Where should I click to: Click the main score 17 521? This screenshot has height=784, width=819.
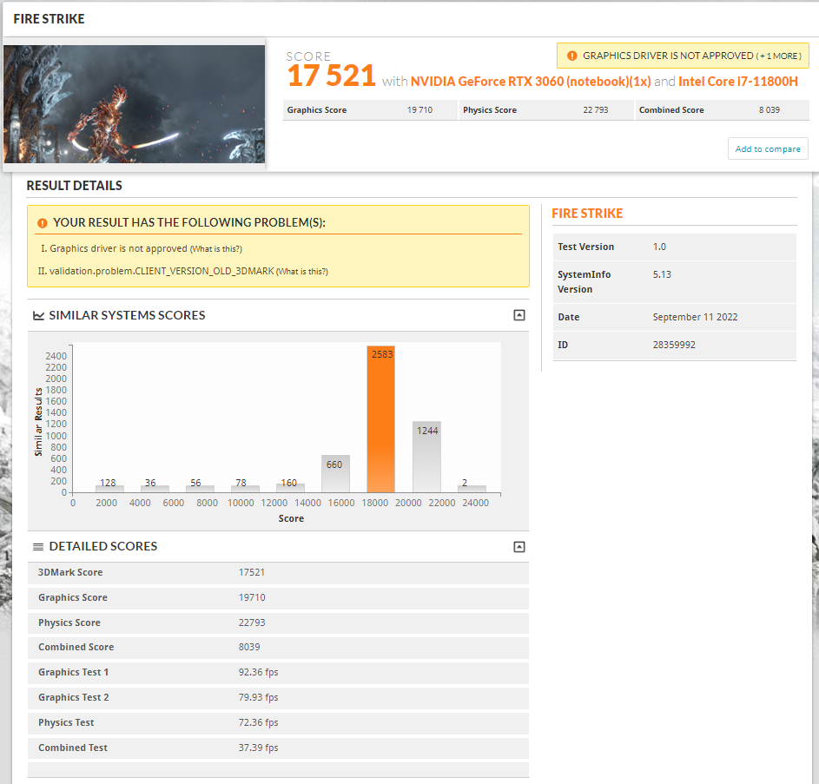[331, 76]
